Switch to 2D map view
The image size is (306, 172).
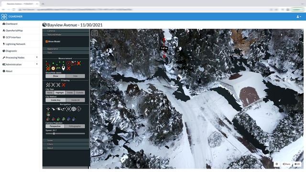tap(297, 164)
